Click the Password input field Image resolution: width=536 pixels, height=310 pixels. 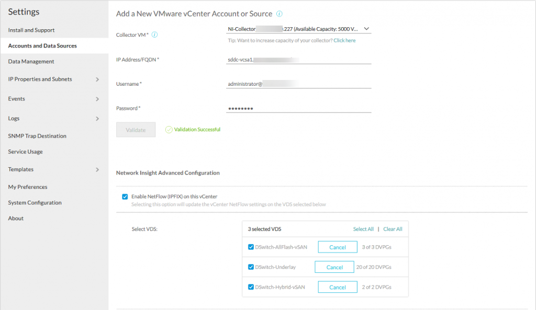[298, 108]
